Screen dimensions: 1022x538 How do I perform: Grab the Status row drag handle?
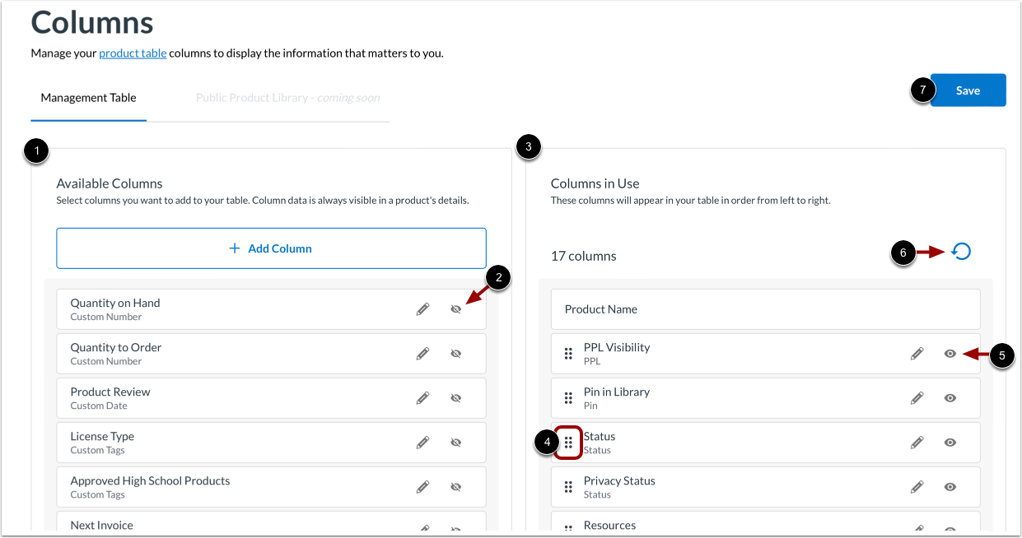pos(568,443)
